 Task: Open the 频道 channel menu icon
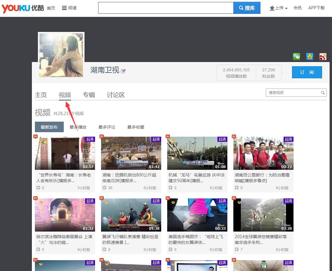point(64,8)
